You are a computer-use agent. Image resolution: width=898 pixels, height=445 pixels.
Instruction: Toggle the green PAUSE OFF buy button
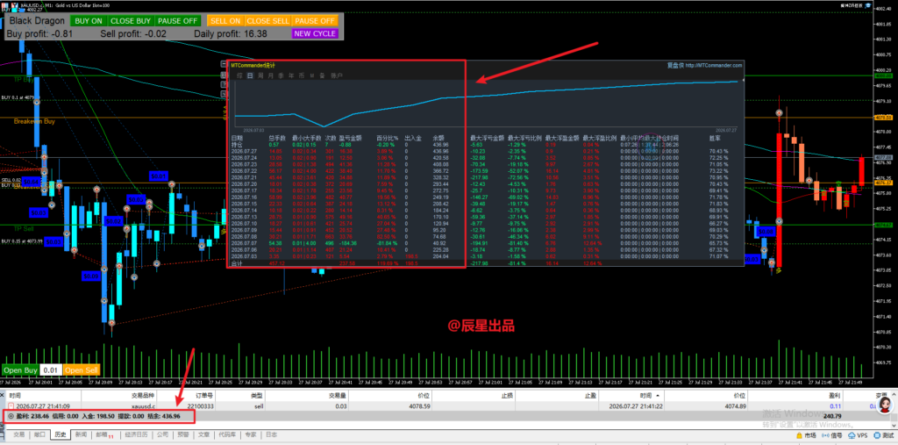(x=177, y=21)
